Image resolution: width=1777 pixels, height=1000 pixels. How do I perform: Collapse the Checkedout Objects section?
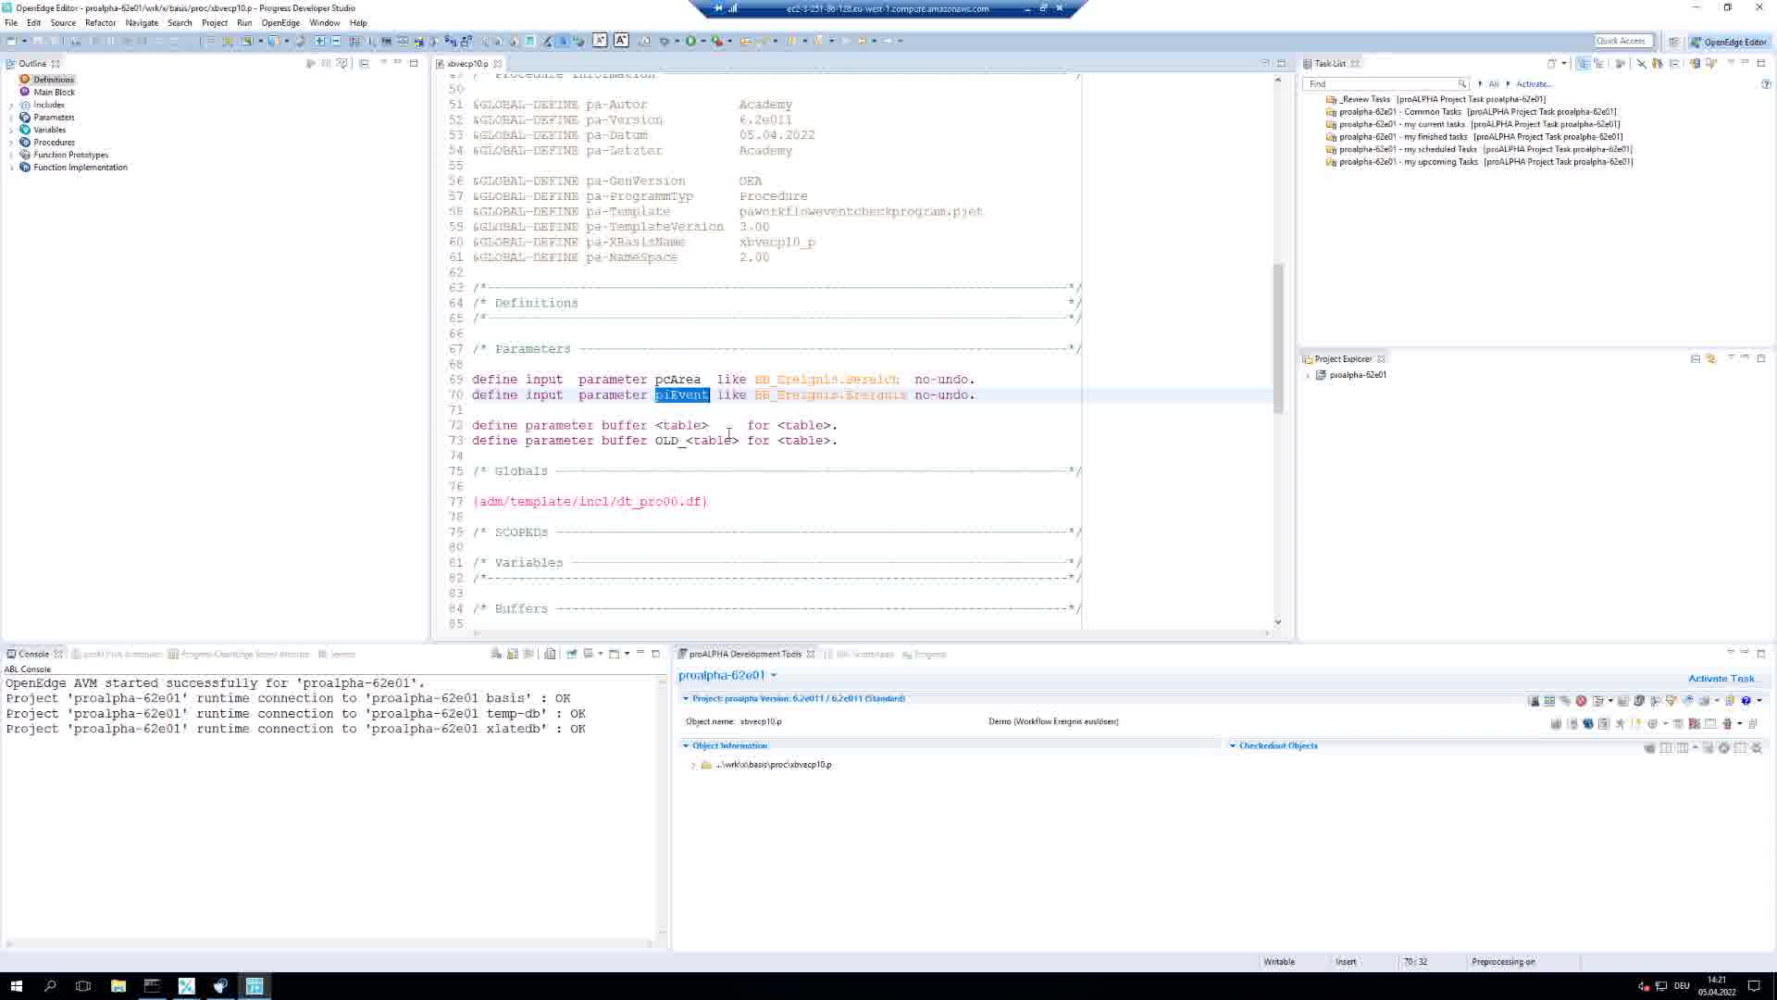click(1233, 746)
